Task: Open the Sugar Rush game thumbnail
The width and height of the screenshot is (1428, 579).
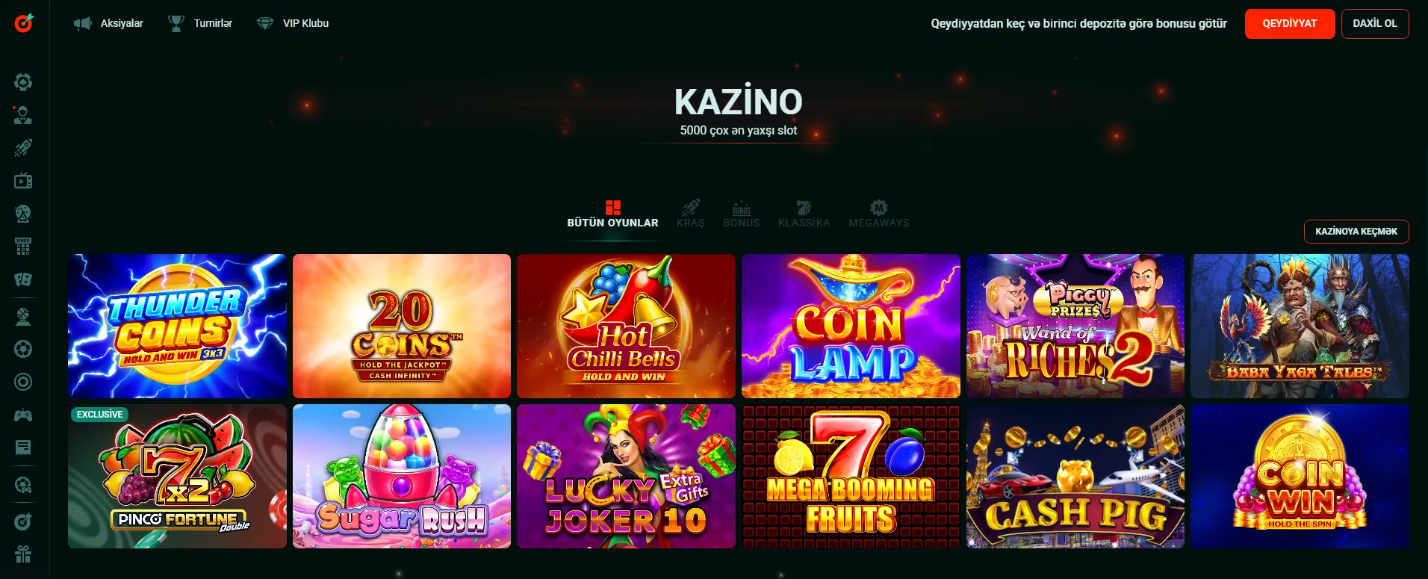Action: (x=402, y=477)
